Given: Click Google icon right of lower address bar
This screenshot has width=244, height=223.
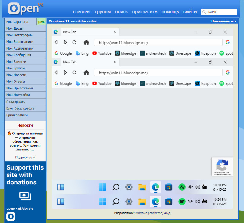Looking at the screenshot, I should coord(228,72).
